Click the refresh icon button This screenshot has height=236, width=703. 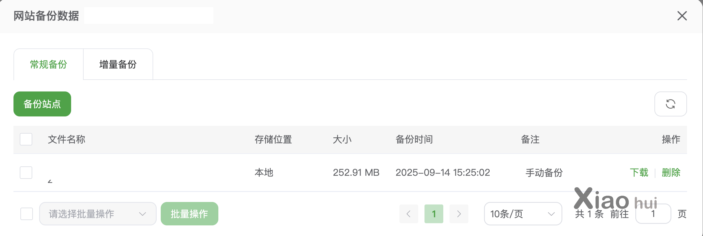670,104
